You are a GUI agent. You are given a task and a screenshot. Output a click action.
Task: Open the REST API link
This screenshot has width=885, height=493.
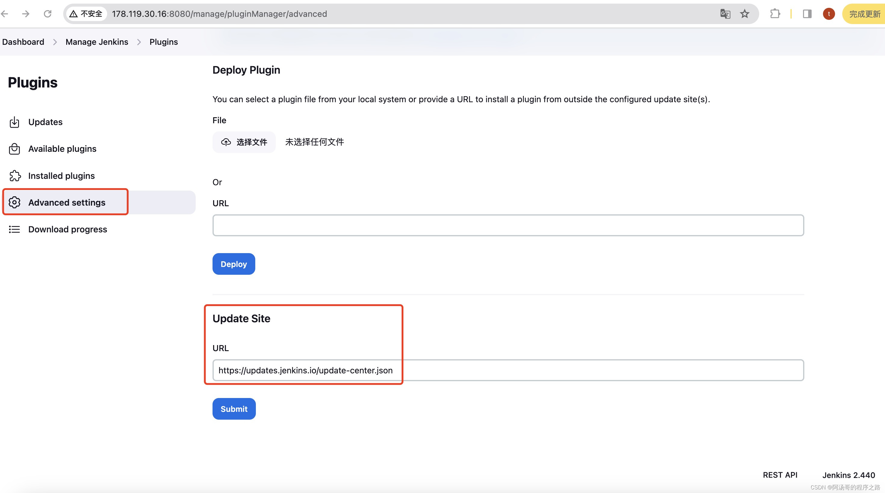pyautogui.click(x=780, y=475)
